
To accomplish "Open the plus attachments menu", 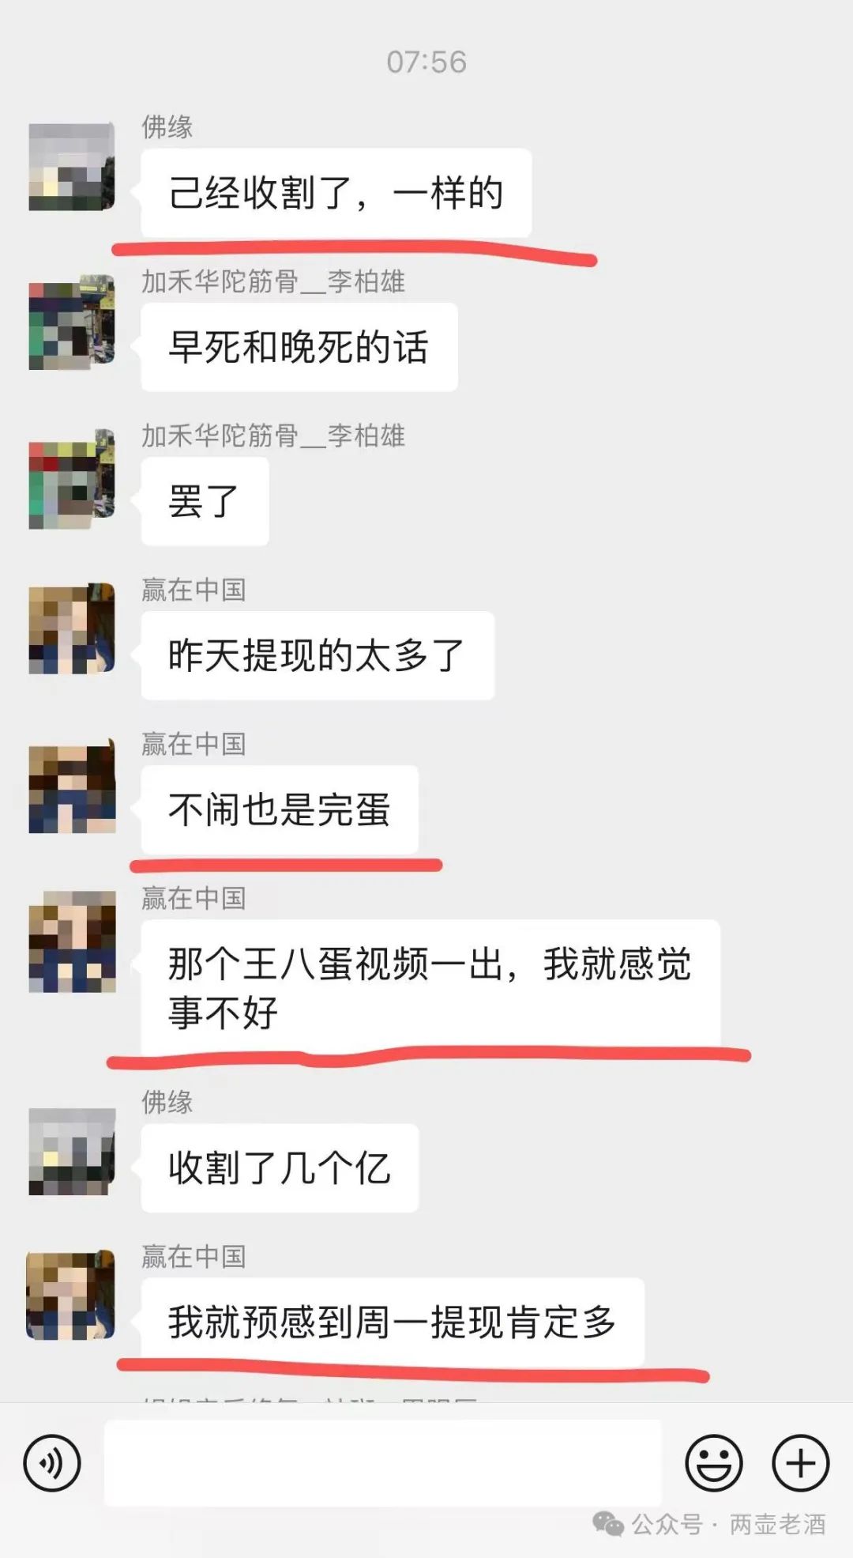I will point(800,1463).
